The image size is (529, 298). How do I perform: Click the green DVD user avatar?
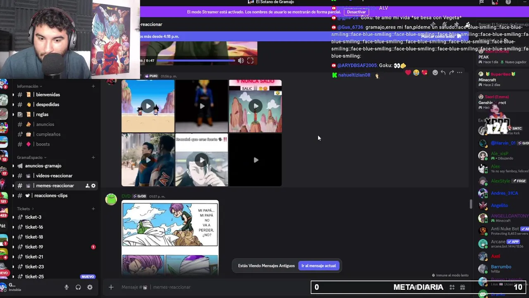(111, 199)
